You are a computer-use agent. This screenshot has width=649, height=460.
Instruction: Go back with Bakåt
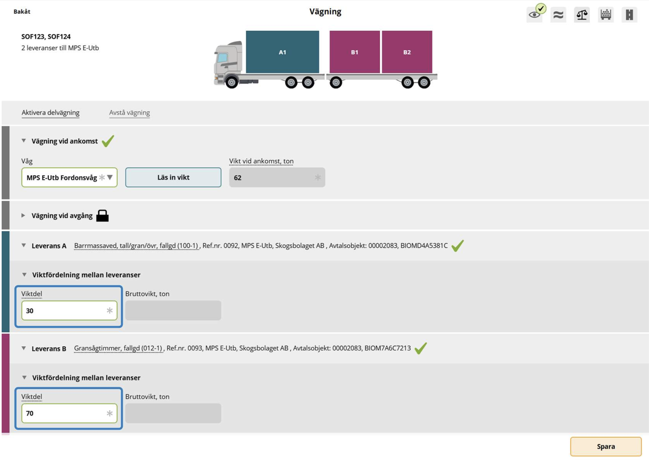(22, 11)
